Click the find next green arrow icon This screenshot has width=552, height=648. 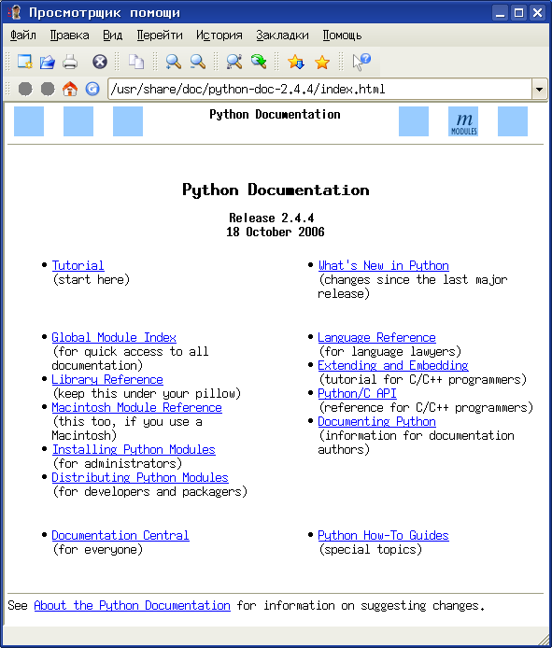[x=259, y=62]
